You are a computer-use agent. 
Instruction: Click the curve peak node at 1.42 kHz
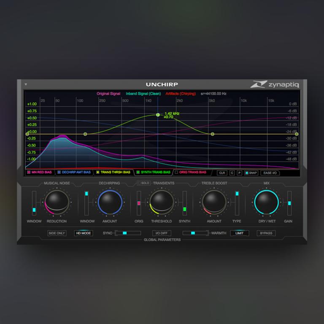coord(158,115)
